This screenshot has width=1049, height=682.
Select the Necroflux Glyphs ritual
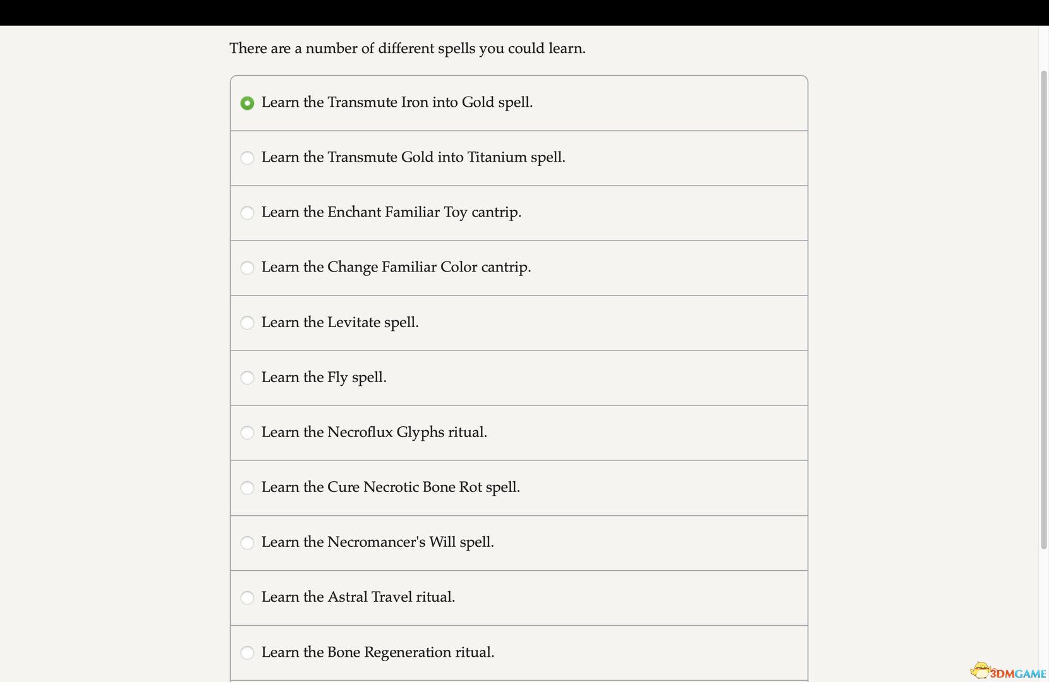click(x=247, y=433)
